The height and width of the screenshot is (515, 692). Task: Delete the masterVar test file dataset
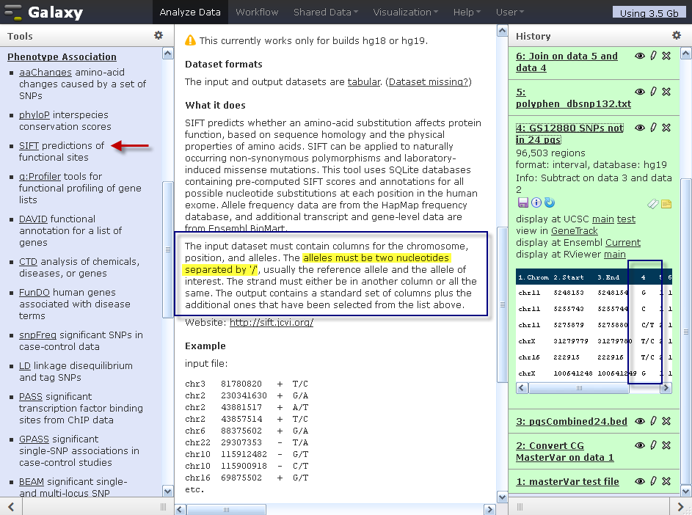tap(666, 481)
